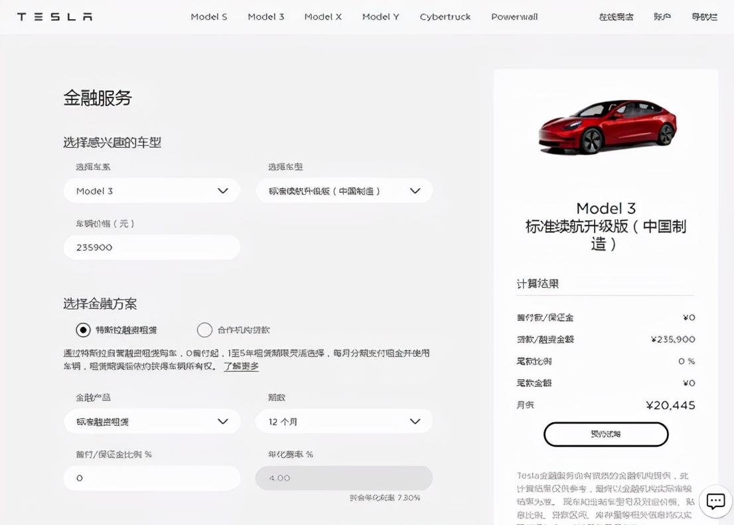This screenshot has width=734, height=525.
Task: Click the red Model 3 car image
Action: click(607, 126)
